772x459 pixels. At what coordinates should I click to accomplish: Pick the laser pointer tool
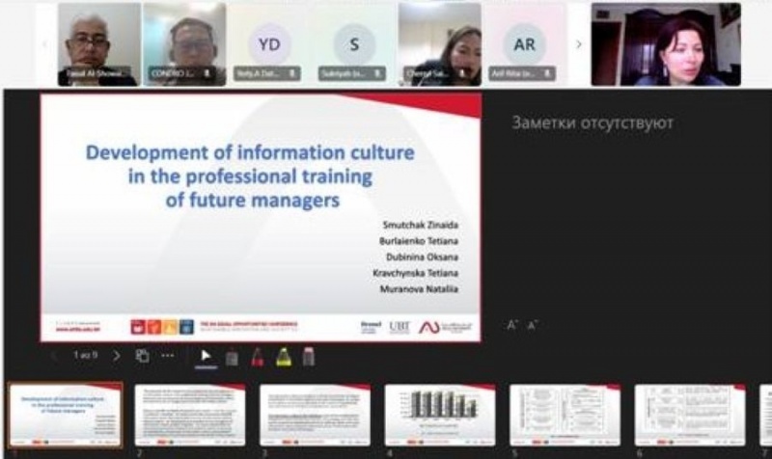[232, 357]
